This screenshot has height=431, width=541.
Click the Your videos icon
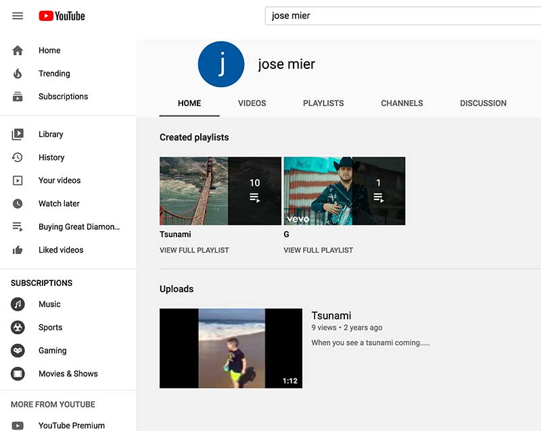point(18,180)
